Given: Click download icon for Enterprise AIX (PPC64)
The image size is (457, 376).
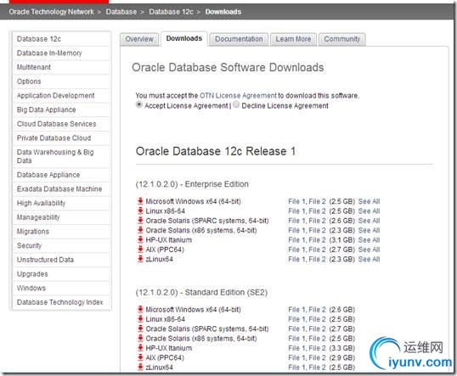Looking at the screenshot, I should tap(140, 249).
